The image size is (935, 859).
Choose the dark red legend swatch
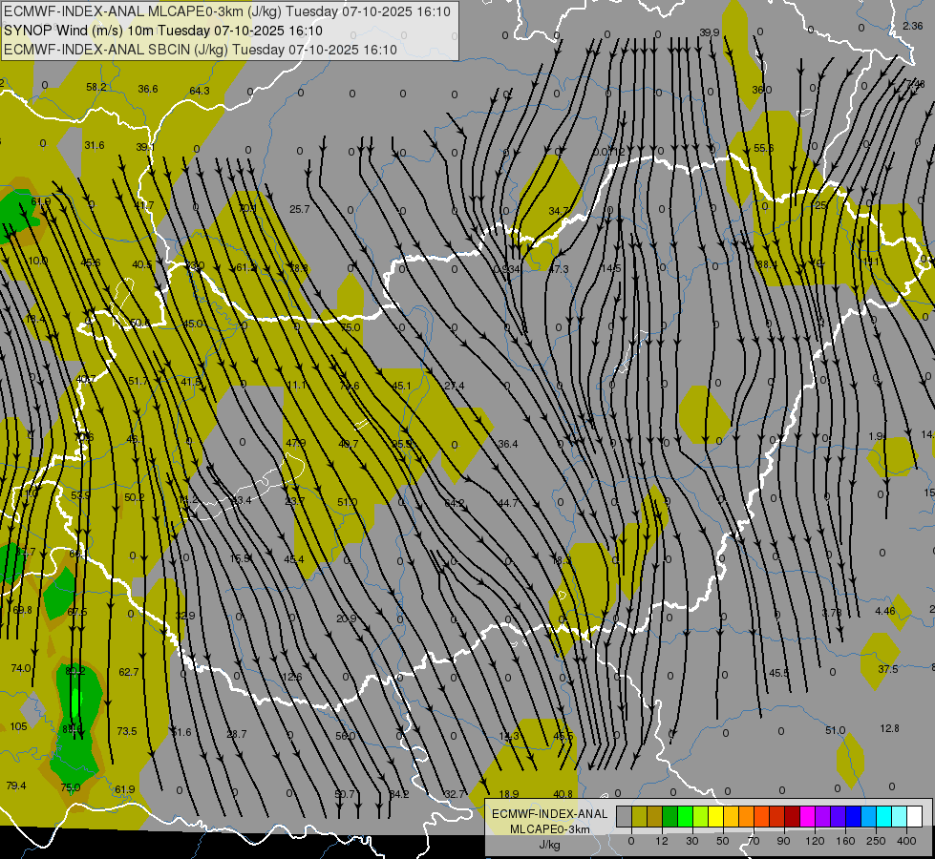pyautogui.click(x=792, y=816)
